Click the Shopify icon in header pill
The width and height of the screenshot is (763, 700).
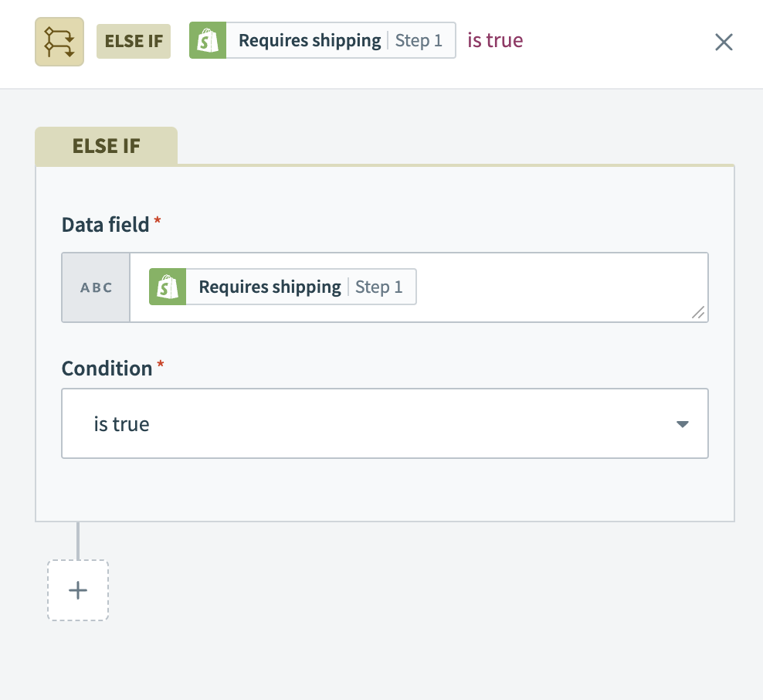tap(208, 41)
